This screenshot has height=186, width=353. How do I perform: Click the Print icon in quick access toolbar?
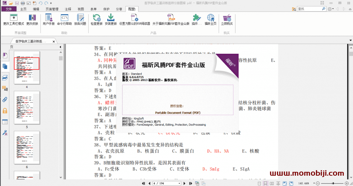click(x=23, y=3)
